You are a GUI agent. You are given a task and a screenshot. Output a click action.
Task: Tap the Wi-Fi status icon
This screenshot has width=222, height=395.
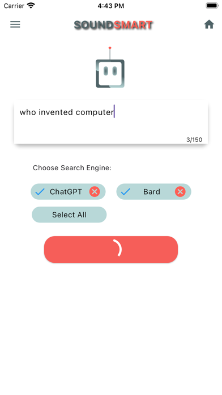[31, 6]
